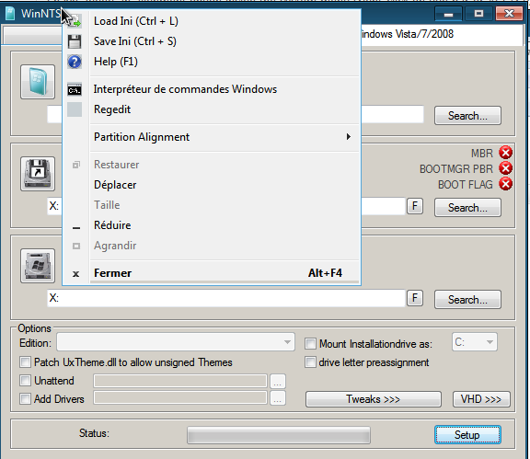
Task: Choose Save Ini (Ctrl + S)
Action: [212, 41]
